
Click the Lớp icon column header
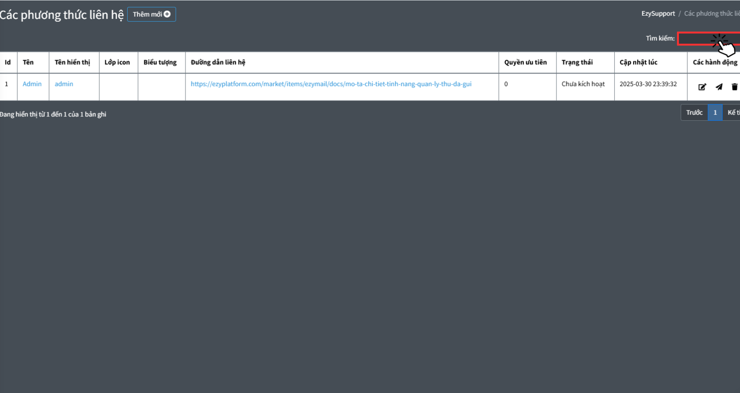(x=117, y=62)
